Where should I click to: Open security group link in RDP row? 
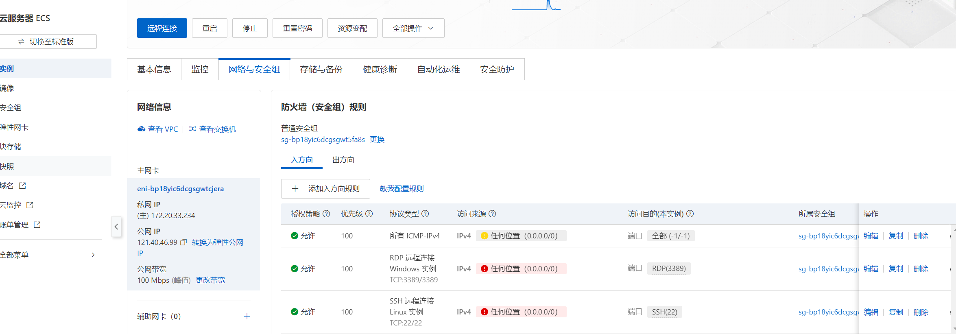828,269
